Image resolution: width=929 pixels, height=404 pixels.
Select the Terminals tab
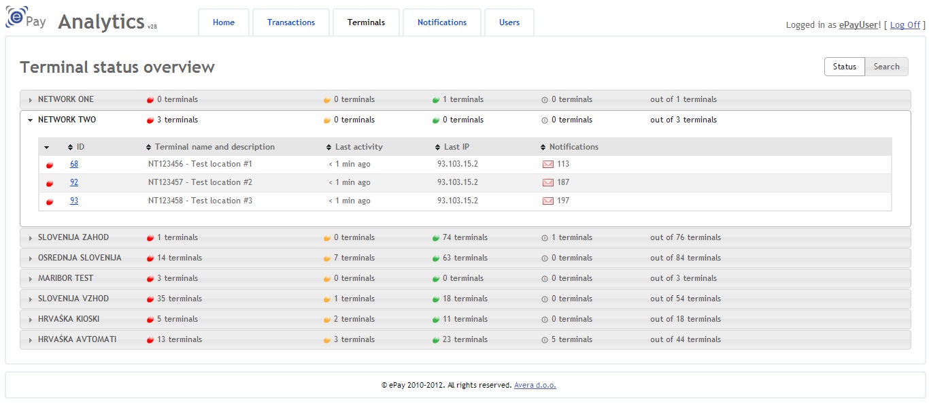point(366,22)
